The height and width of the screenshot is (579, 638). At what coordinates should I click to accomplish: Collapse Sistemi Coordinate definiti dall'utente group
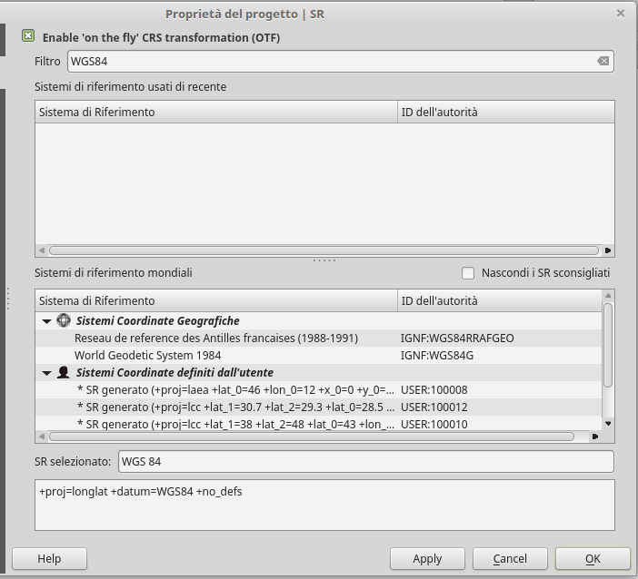46,373
